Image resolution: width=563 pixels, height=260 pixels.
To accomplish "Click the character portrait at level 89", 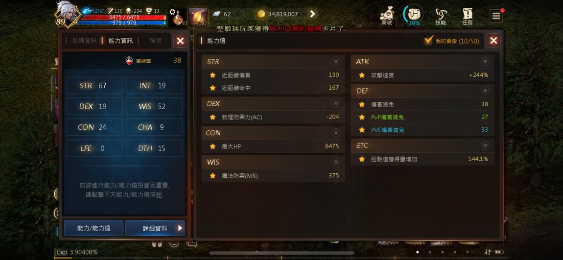I will (x=68, y=14).
